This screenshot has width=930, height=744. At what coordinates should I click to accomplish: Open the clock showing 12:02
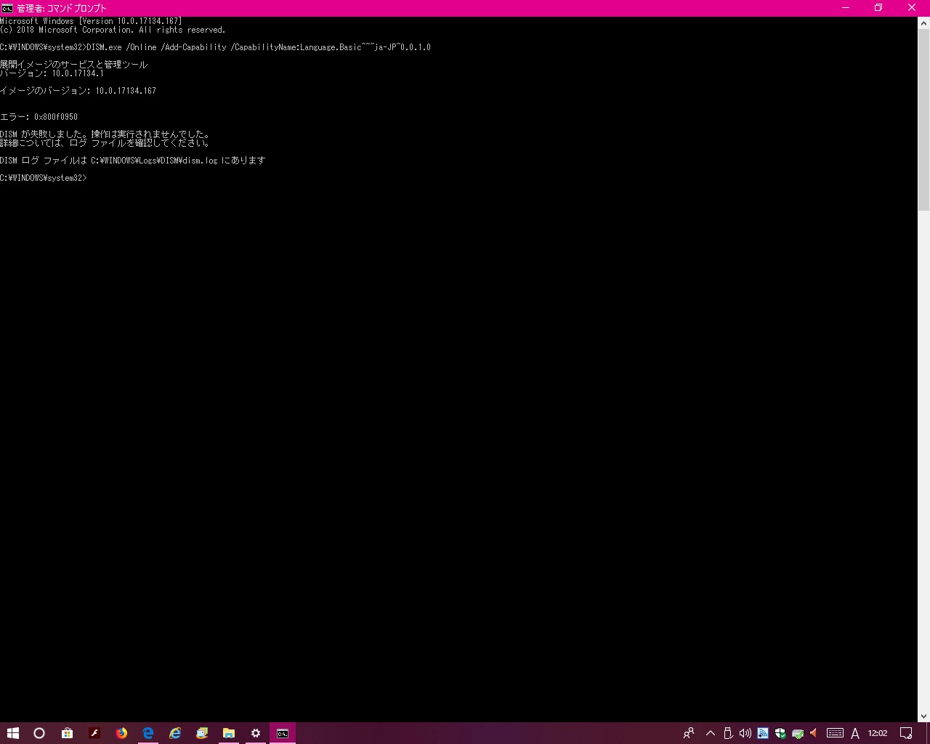tap(878, 733)
